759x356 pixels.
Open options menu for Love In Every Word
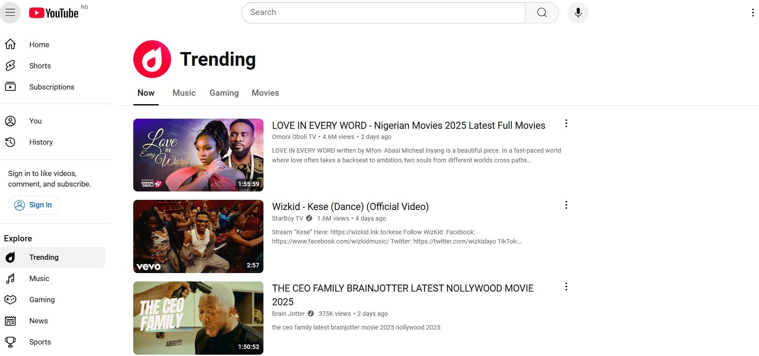(x=566, y=124)
